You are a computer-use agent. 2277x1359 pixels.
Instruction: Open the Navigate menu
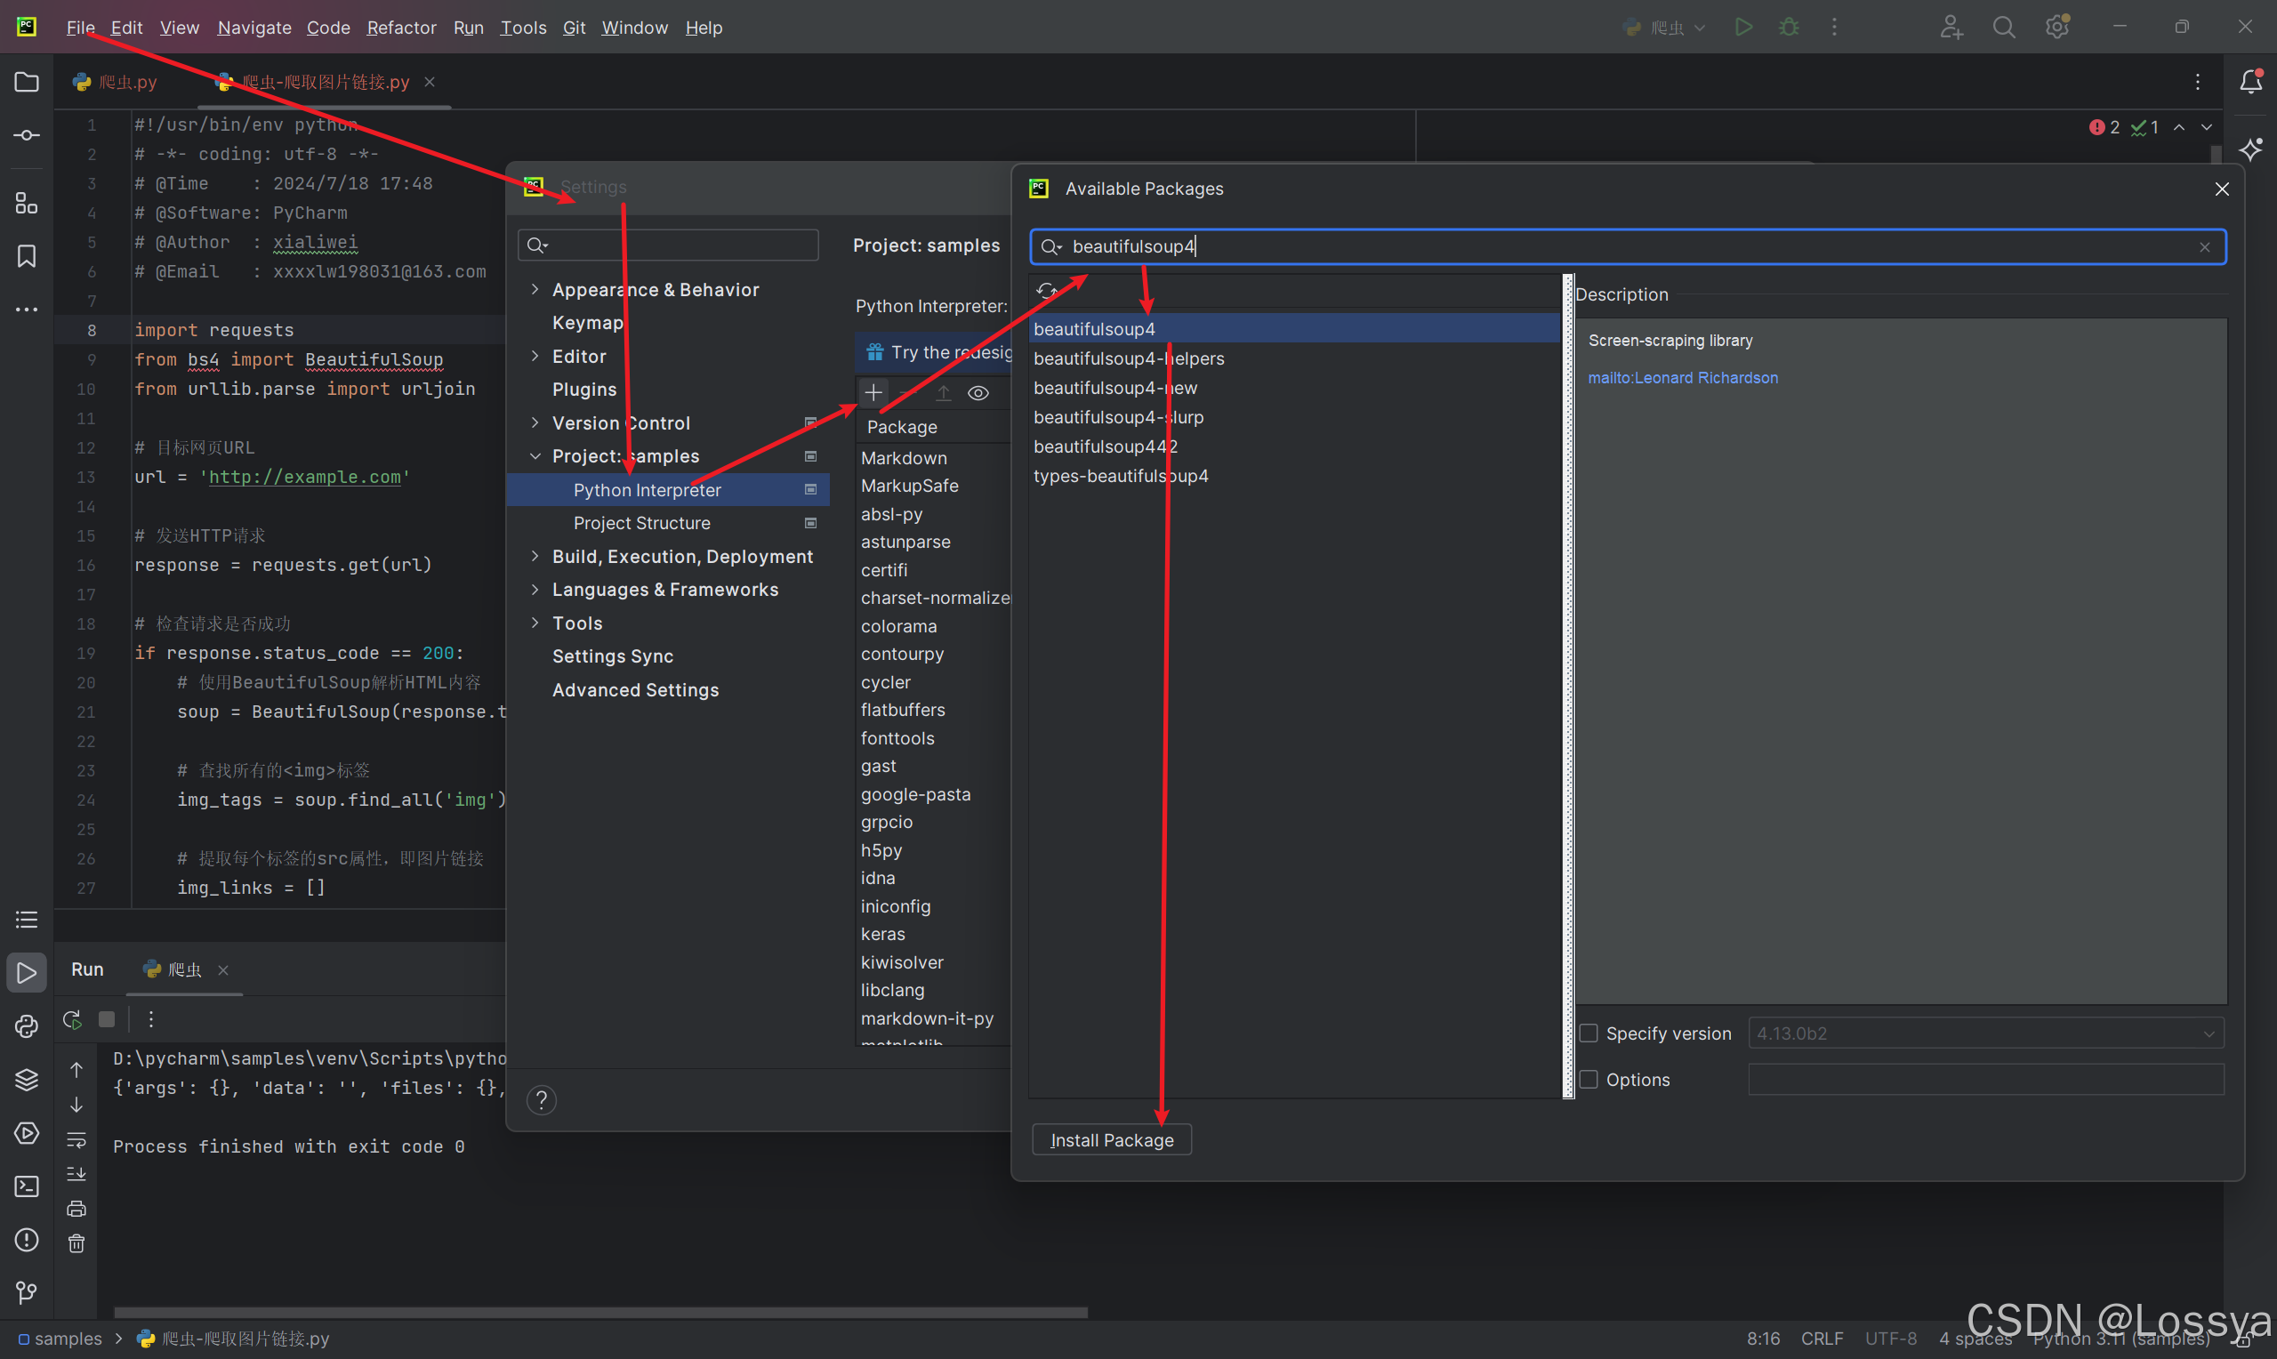tap(253, 28)
